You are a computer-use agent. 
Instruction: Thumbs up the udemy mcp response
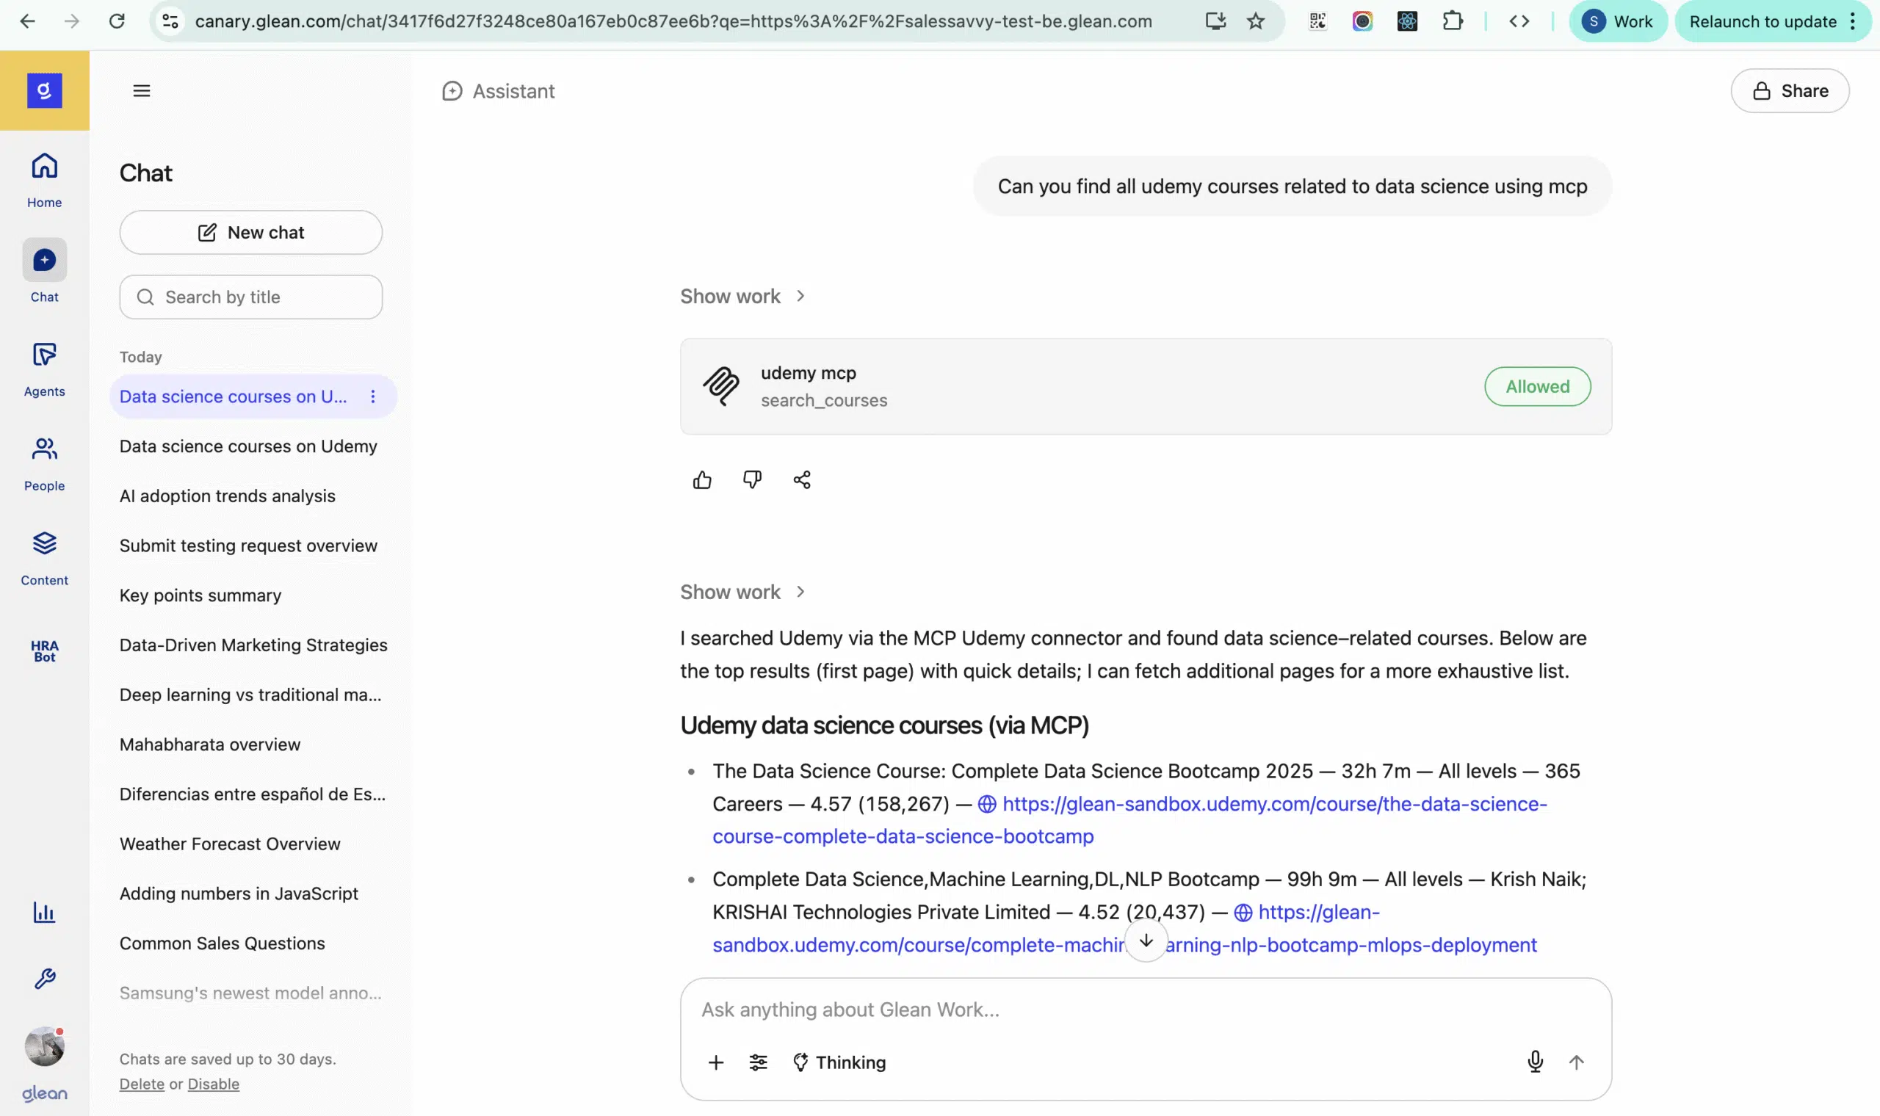701,479
